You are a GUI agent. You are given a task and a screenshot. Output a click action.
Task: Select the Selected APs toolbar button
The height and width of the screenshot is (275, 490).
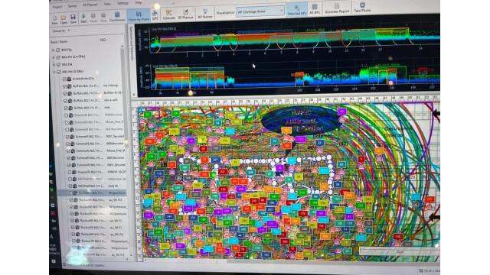click(296, 10)
